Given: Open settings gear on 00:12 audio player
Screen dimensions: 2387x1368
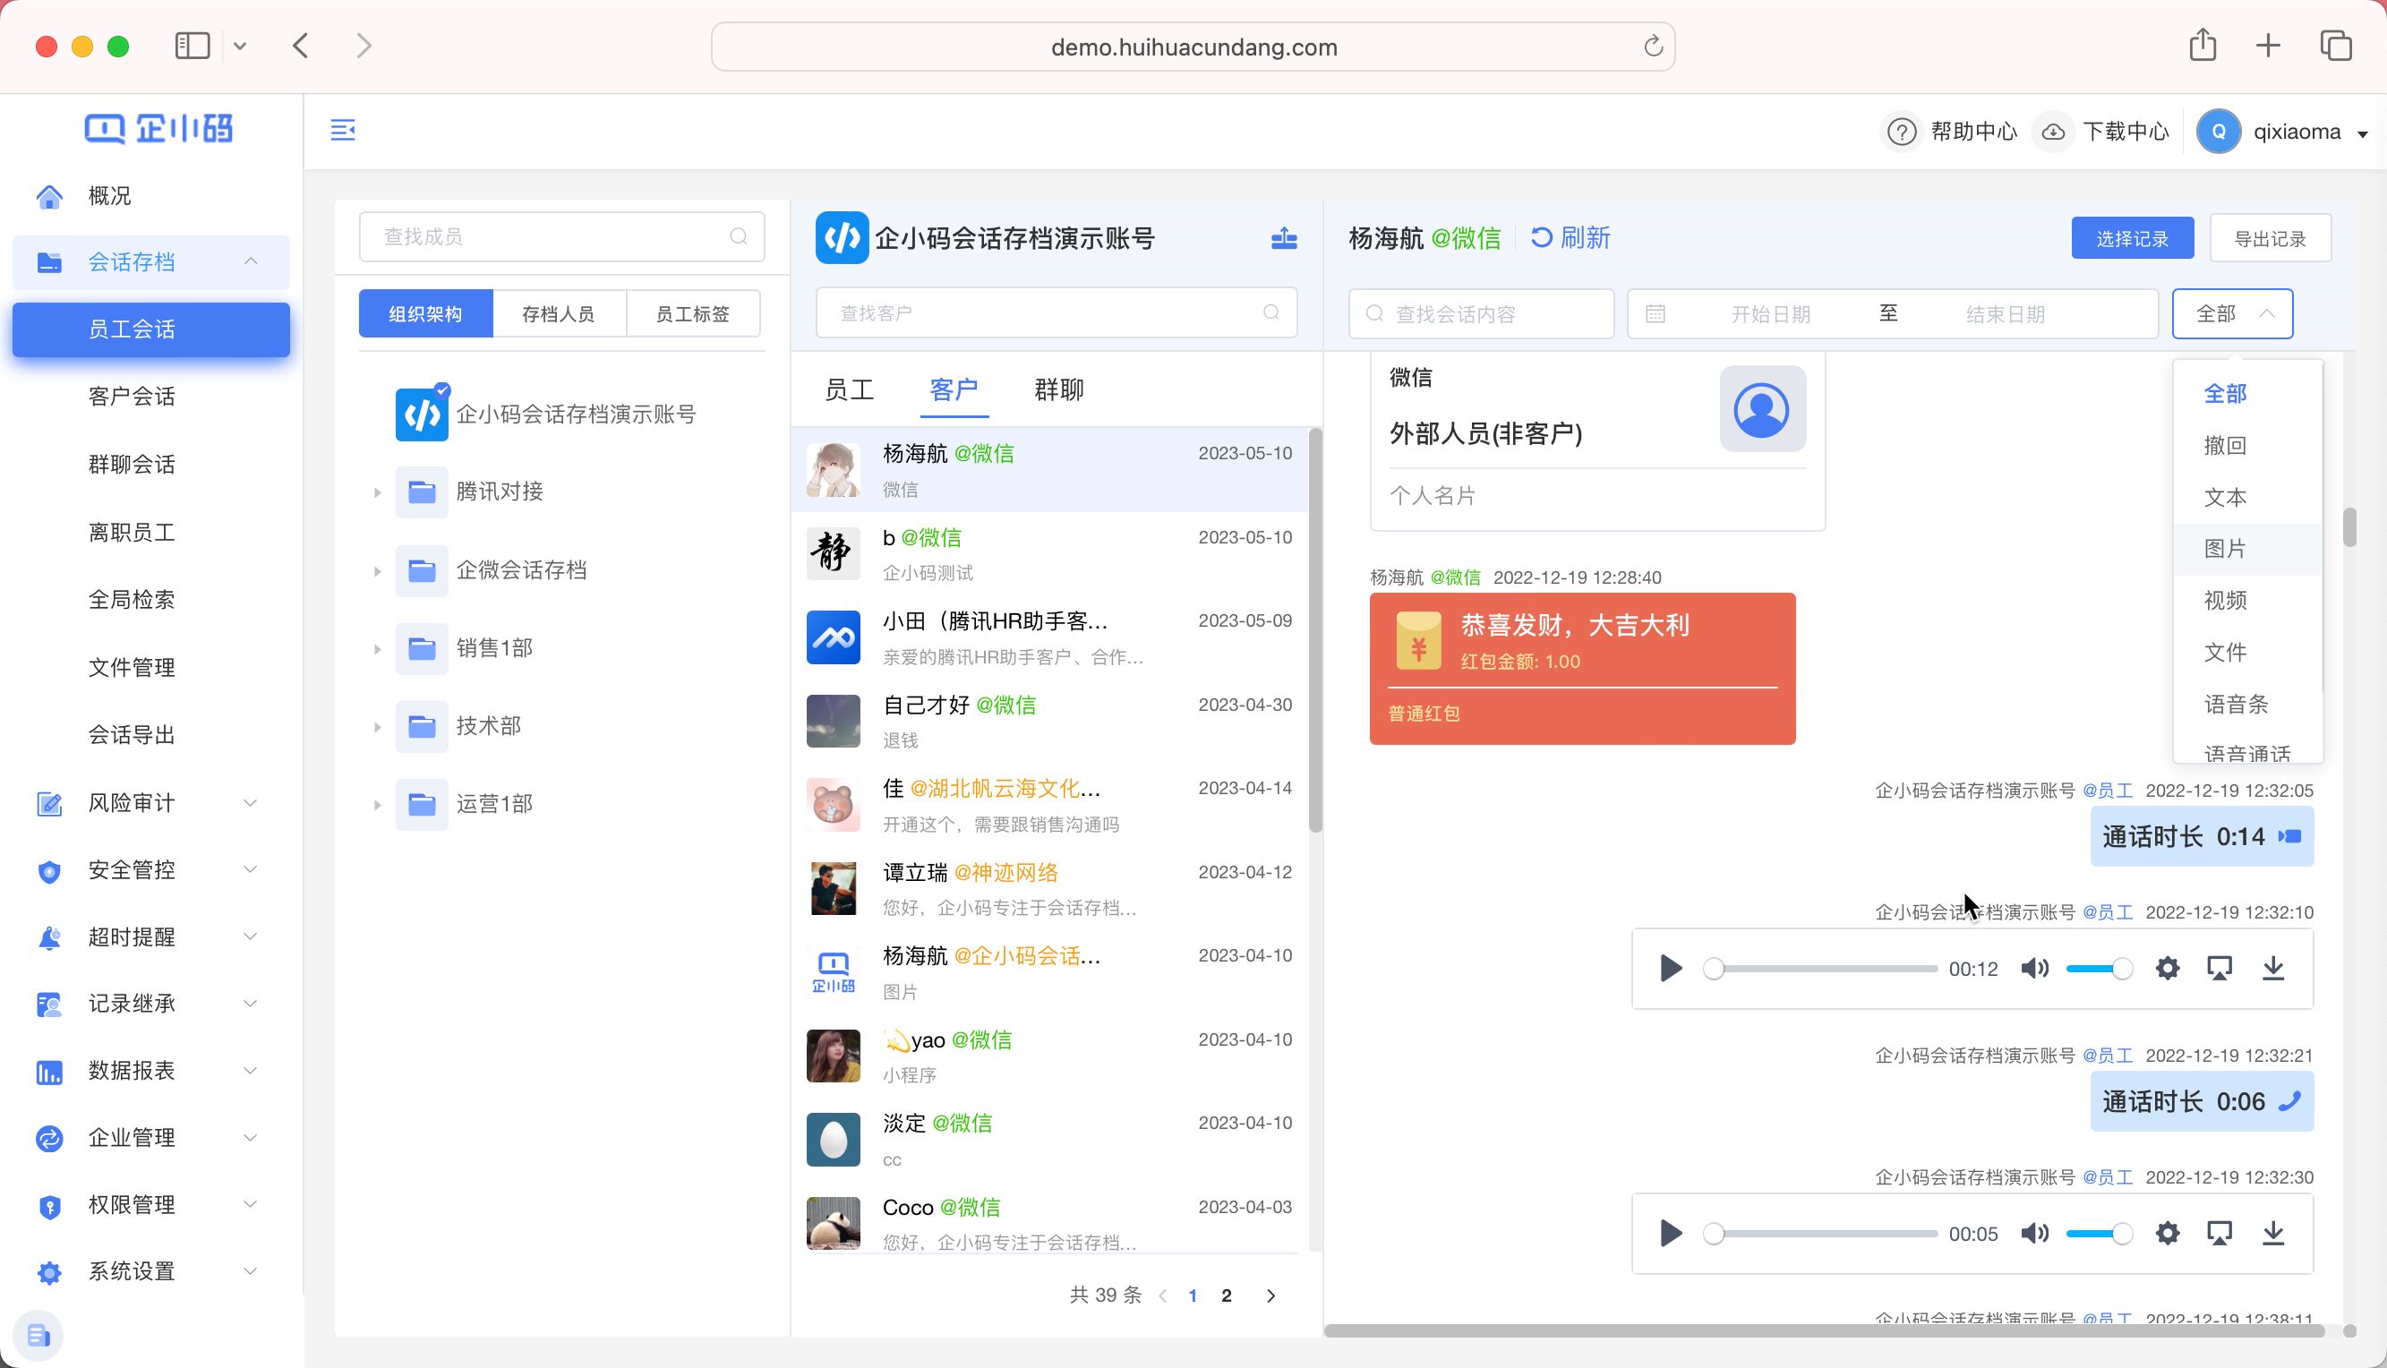Looking at the screenshot, I should [2167, 969].
